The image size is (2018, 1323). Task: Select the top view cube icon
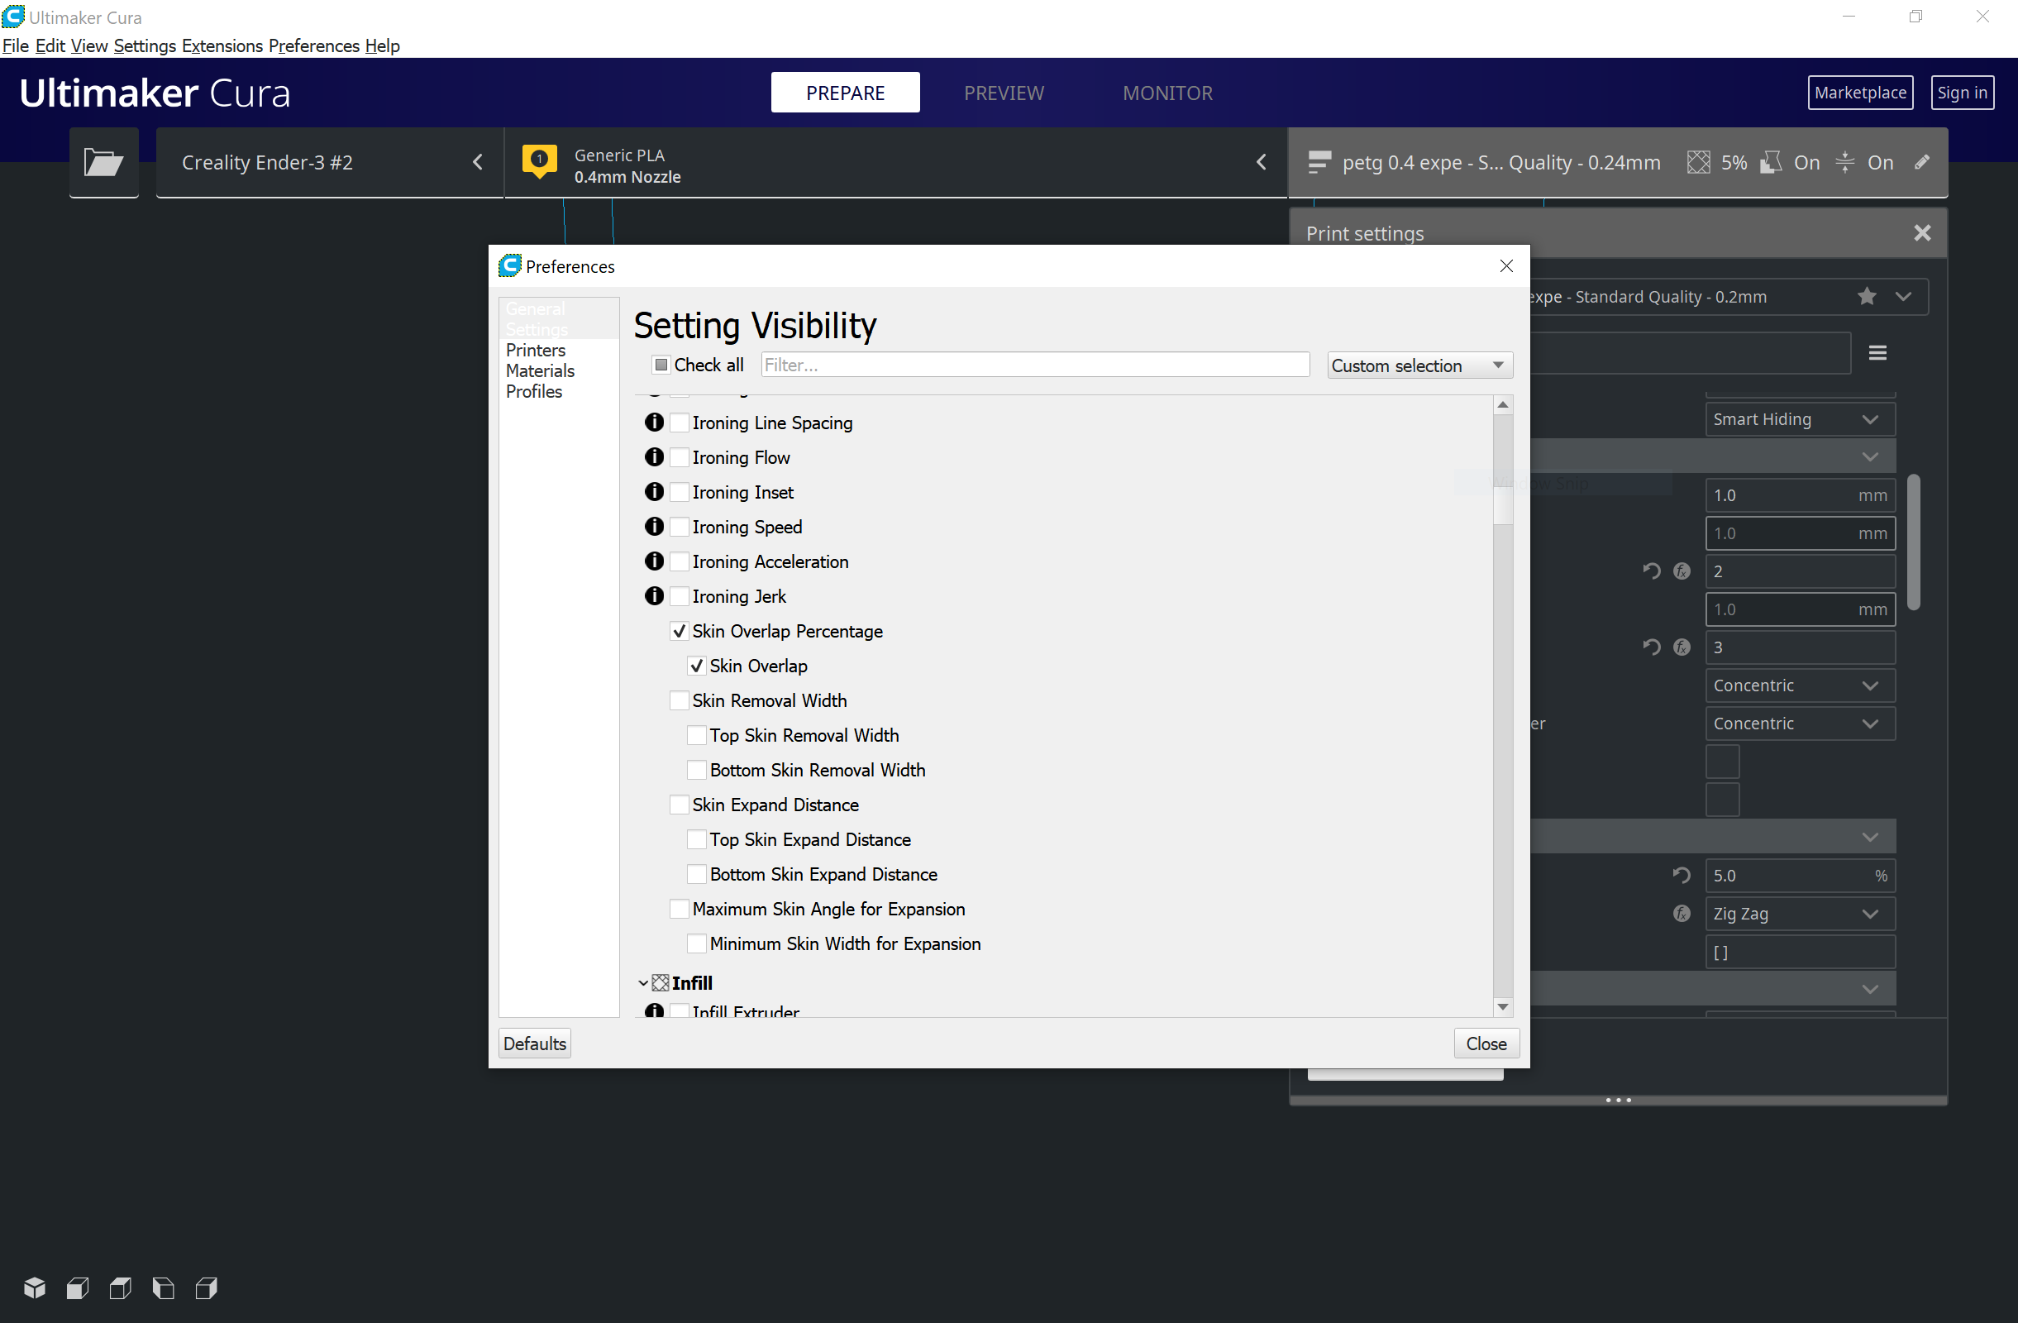coord(121,1287)
